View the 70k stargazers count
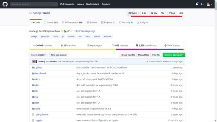 [x=162, y=13]
